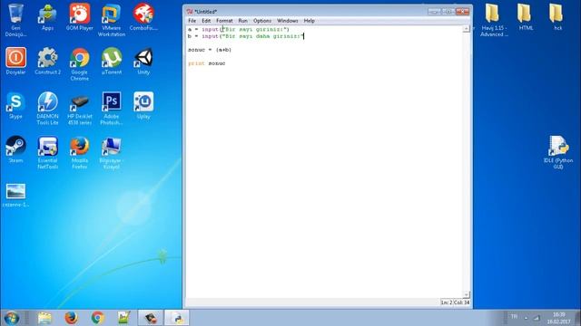Close the Untitled IDLE window
Screen dimensions: 581x326
click(x=462, y=12)
